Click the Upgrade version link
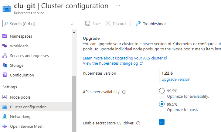The width and height of the screenshot is (221, 132). tap(176, 79)
